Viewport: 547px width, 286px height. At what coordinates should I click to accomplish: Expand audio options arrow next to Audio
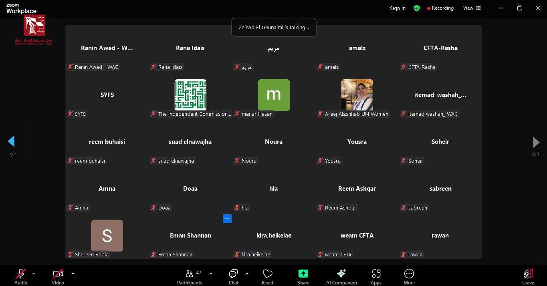(x=34, y=274)
